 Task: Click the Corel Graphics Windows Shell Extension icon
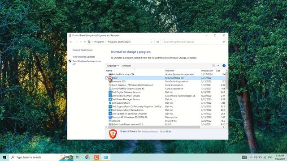(x=110, y=85)
